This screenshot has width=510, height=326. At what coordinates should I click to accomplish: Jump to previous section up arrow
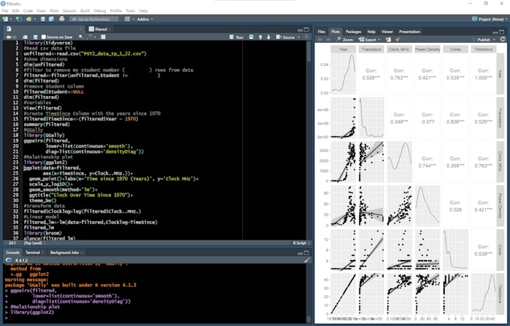click(260, 37)
